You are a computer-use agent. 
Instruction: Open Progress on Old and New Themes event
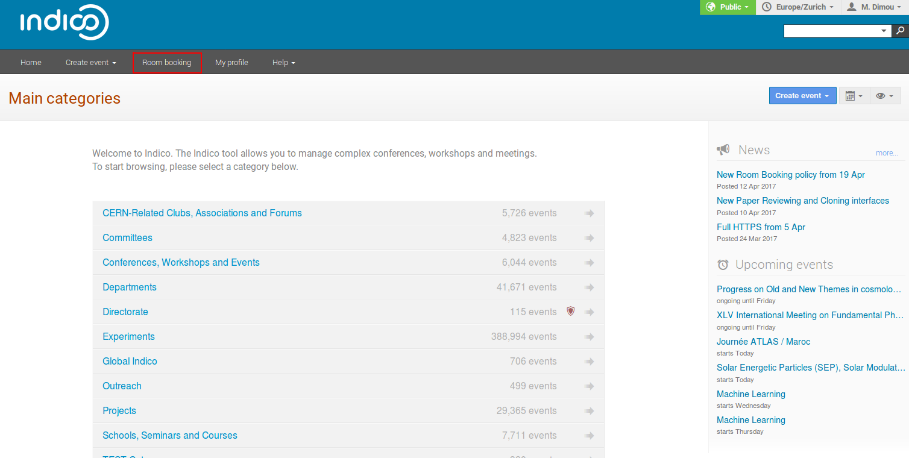(809, 289)
